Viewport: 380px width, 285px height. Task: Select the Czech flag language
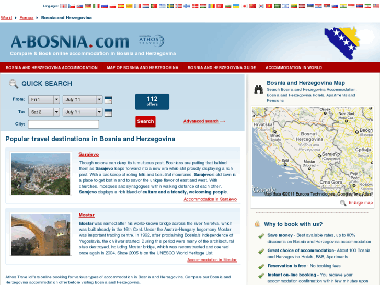(72, 6)
